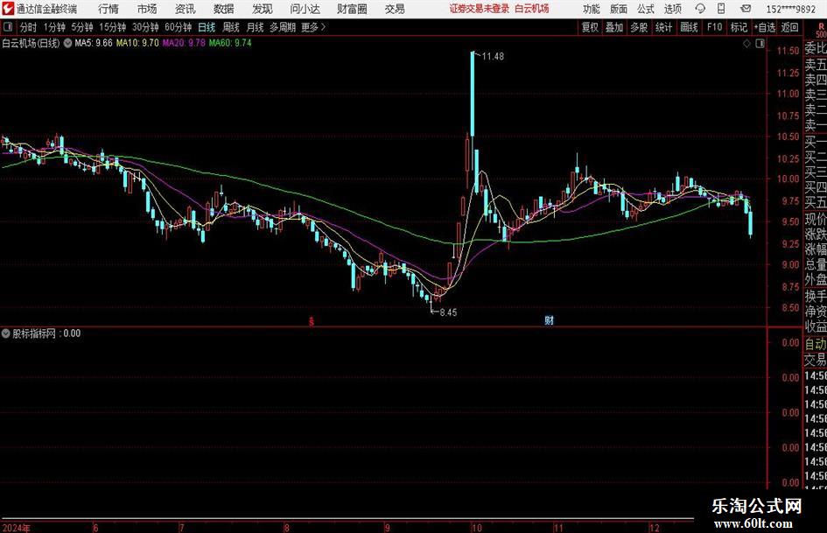Click 白云机场 stock name in title bar
The height and width of the screenshot is (533, 827).
532,9
